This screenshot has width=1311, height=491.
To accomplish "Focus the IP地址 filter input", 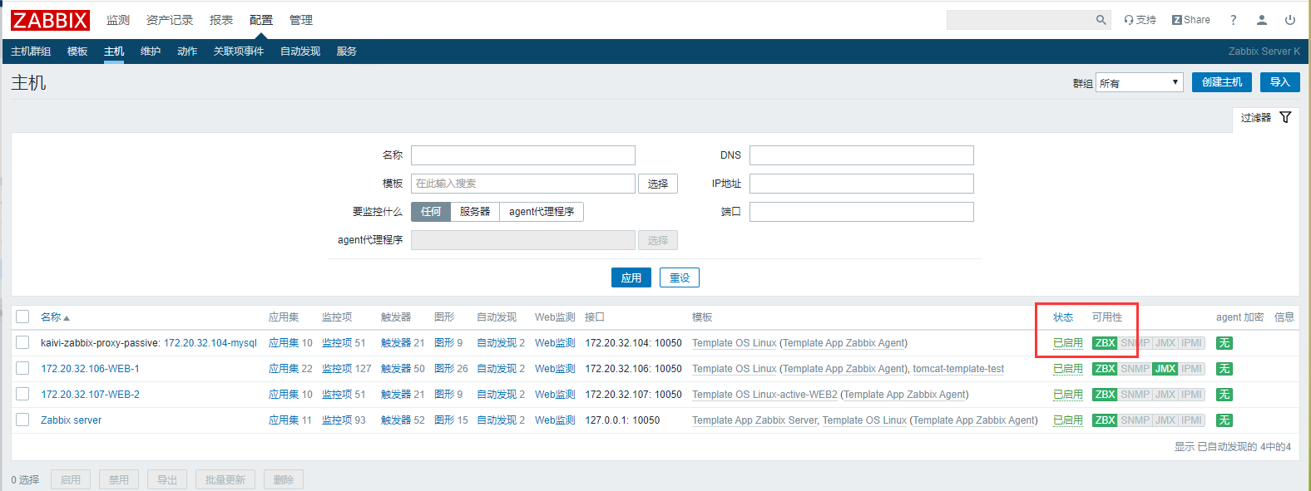I will [862, 184].
